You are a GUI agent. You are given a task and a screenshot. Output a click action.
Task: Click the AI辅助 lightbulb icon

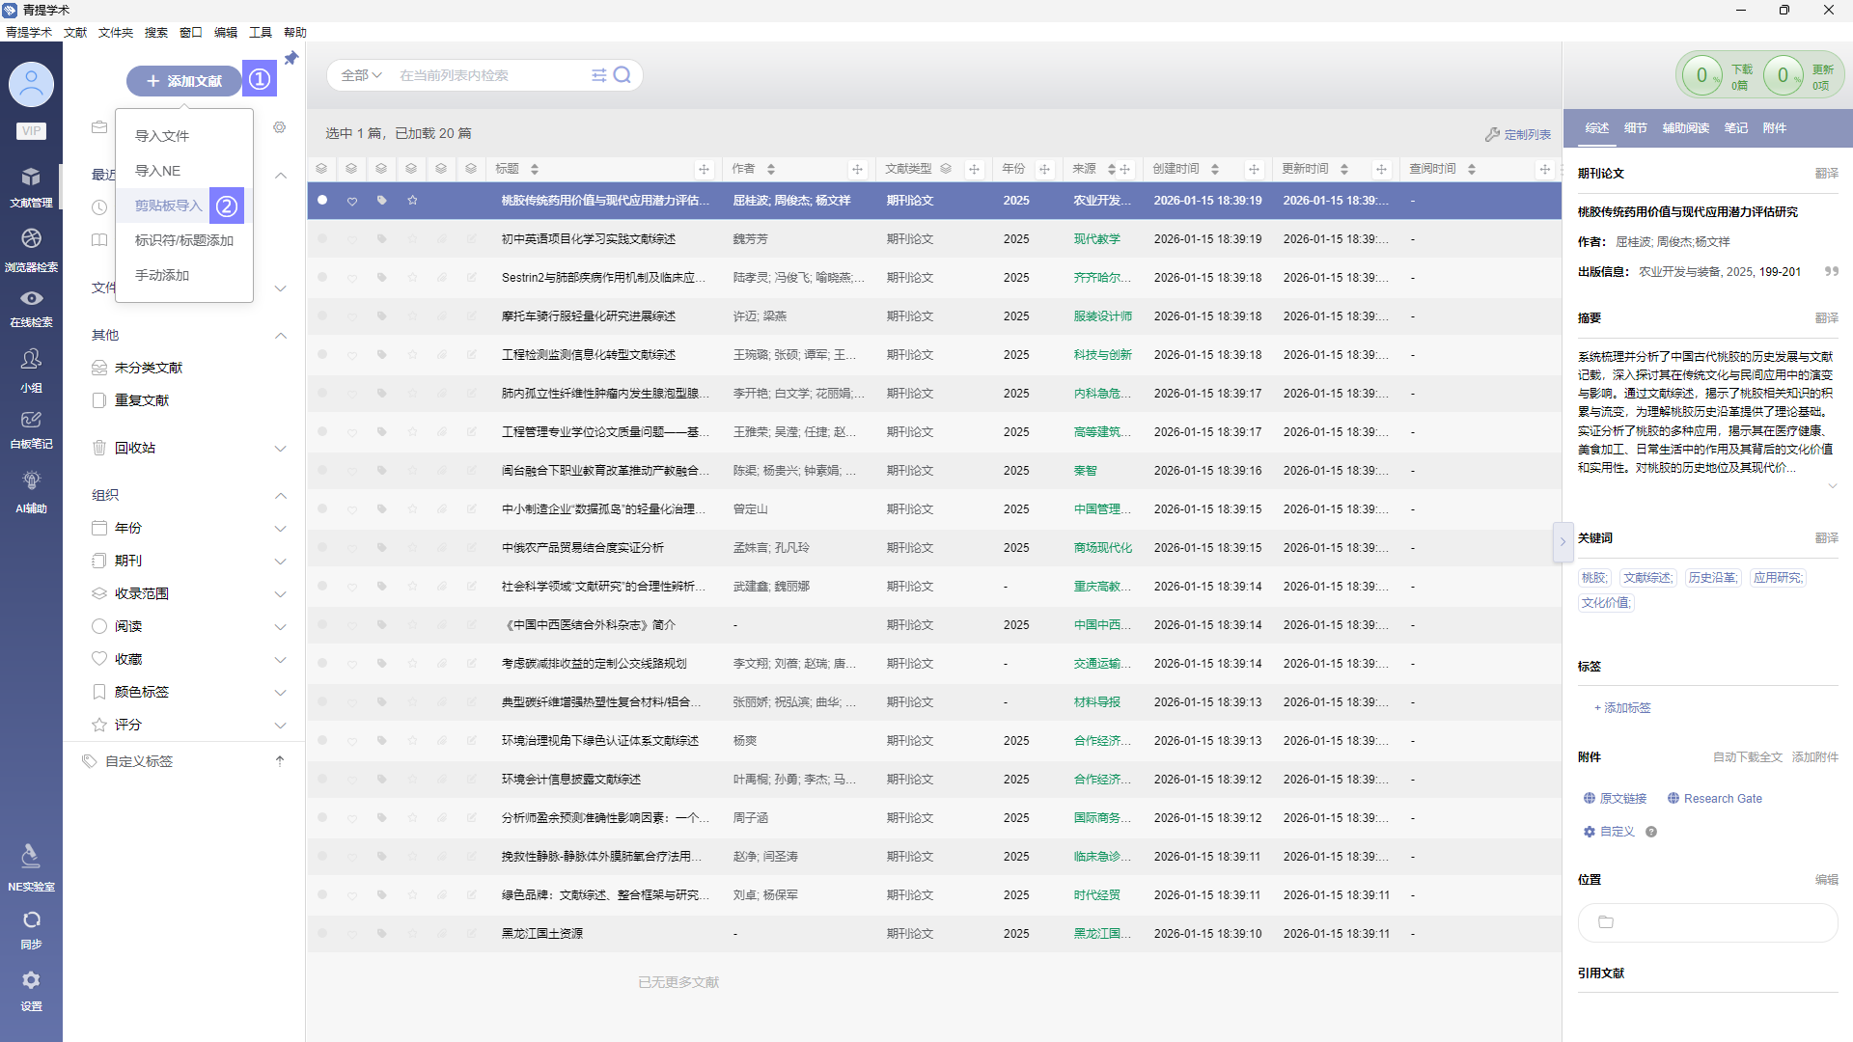tap(31, 481)
